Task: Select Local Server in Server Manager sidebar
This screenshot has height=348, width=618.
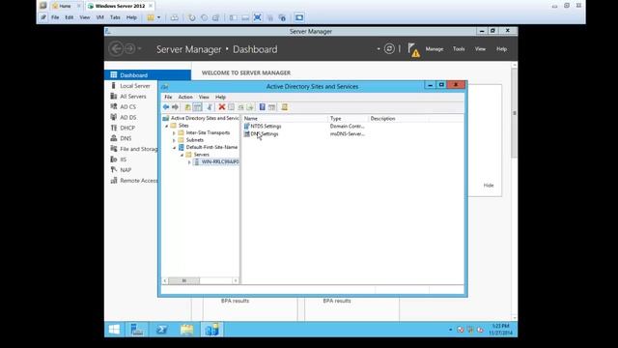Action: [x=135, y=86]
